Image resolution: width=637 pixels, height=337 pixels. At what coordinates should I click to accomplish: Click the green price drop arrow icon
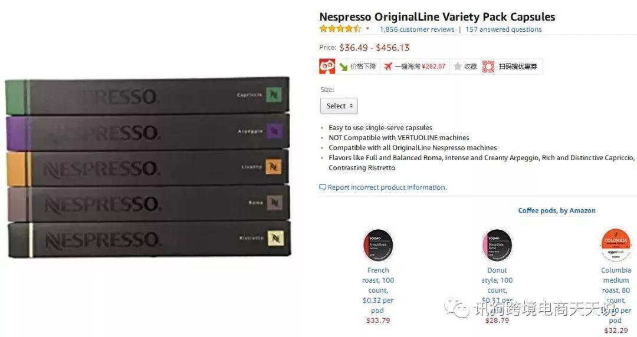coord(344,67)
